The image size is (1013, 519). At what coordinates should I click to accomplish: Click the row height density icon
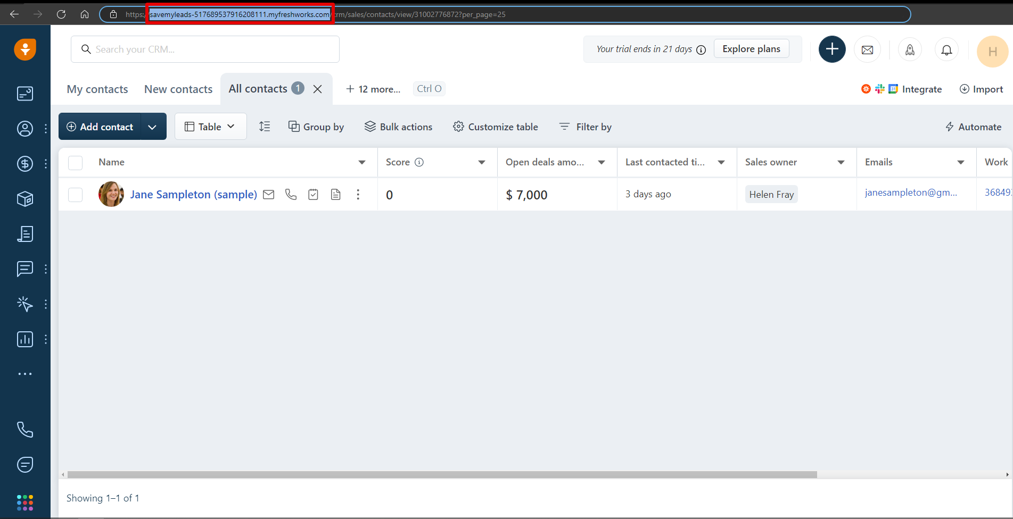pyautogui.click(x=265, y=127)
